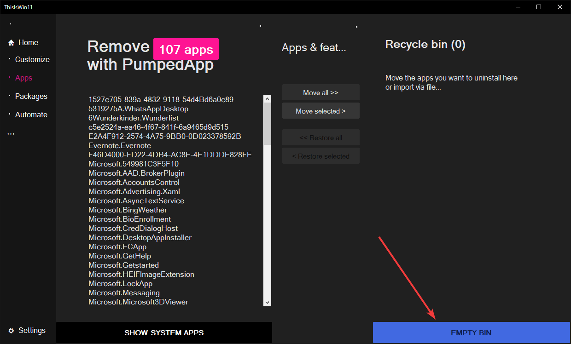Go to Customize section

point(32,59)
